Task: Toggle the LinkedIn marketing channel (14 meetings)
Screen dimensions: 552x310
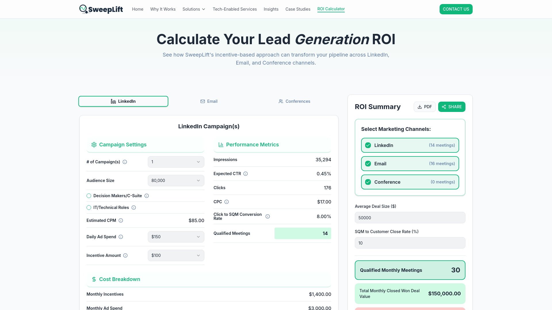Action: 410,145
